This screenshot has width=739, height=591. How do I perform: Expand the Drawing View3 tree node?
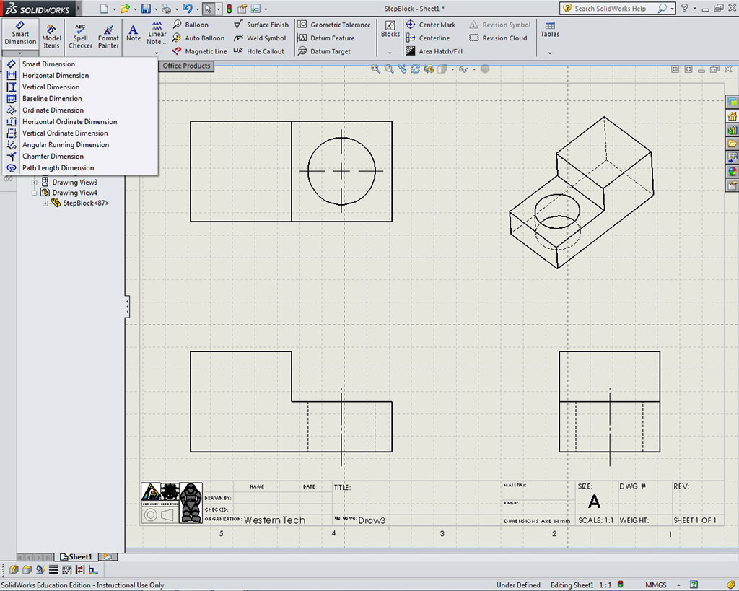(35, 183)
